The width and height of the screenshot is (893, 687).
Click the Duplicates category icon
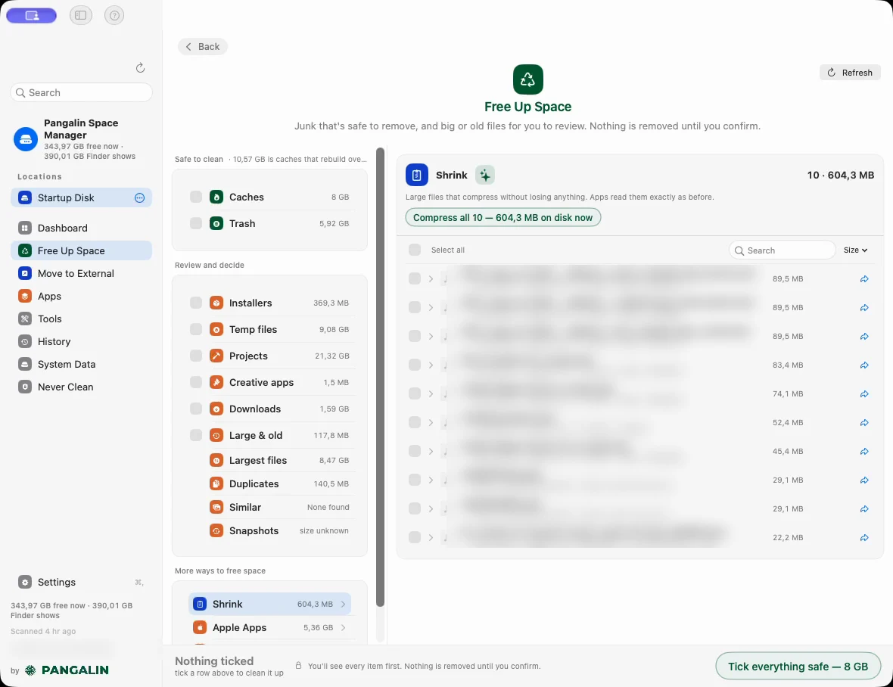click(x=216, y=483)
